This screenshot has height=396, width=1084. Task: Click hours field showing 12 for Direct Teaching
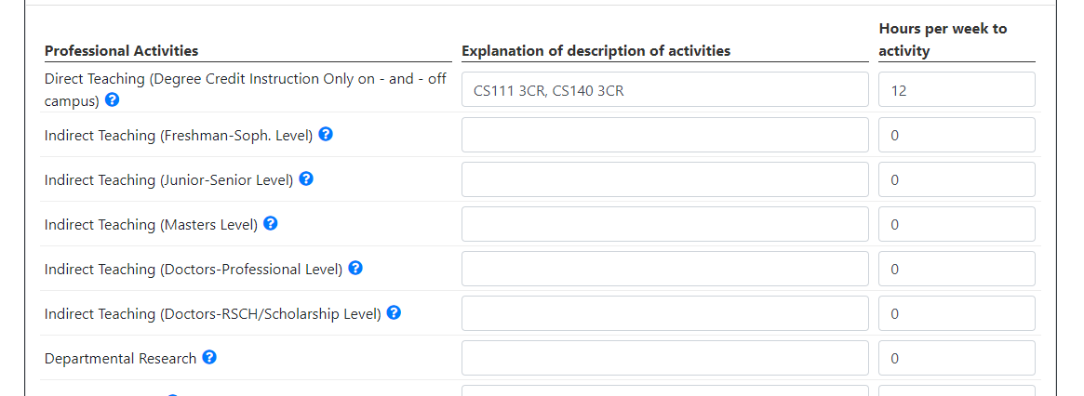(956, 90)
